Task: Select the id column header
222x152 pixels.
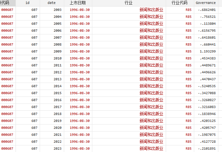Action: [27, 3]
